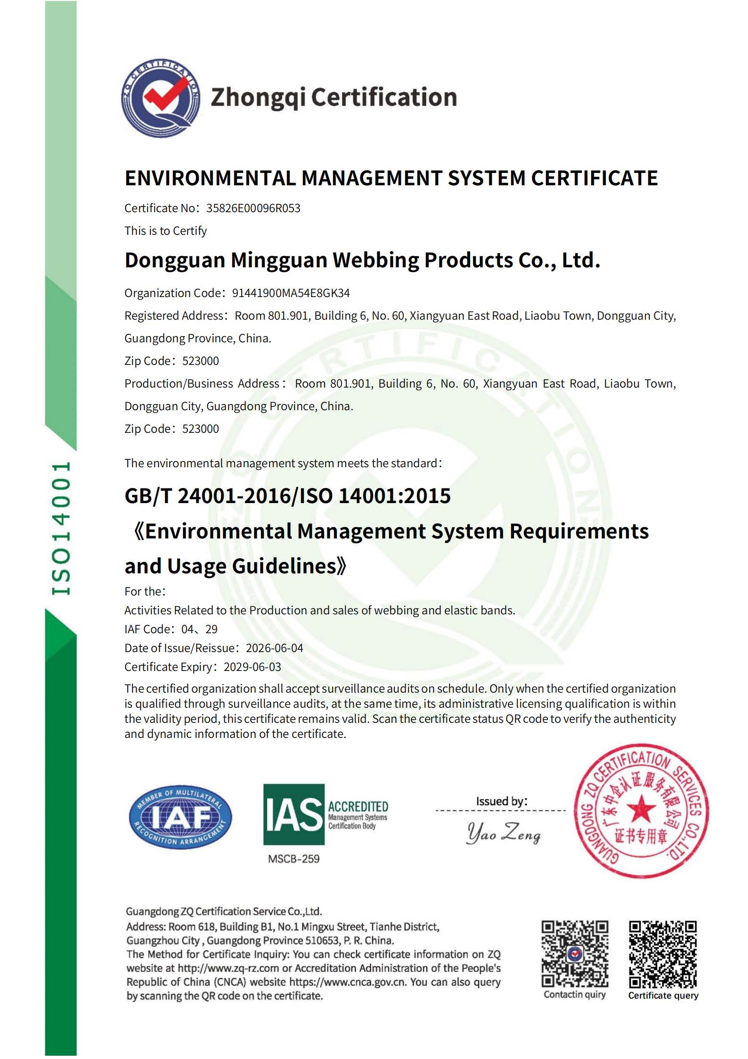Click the Yao Zeng signature
The width and height of the screenshot is (748, 1059).
[503, 834]
